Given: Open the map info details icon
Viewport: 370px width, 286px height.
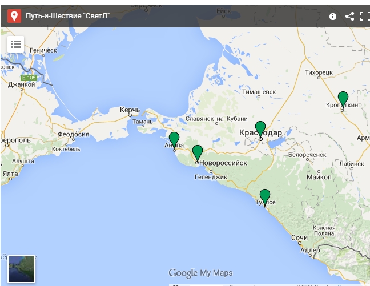Looking at the screenshot, I should pyautogui.click(x=333, y=17).
